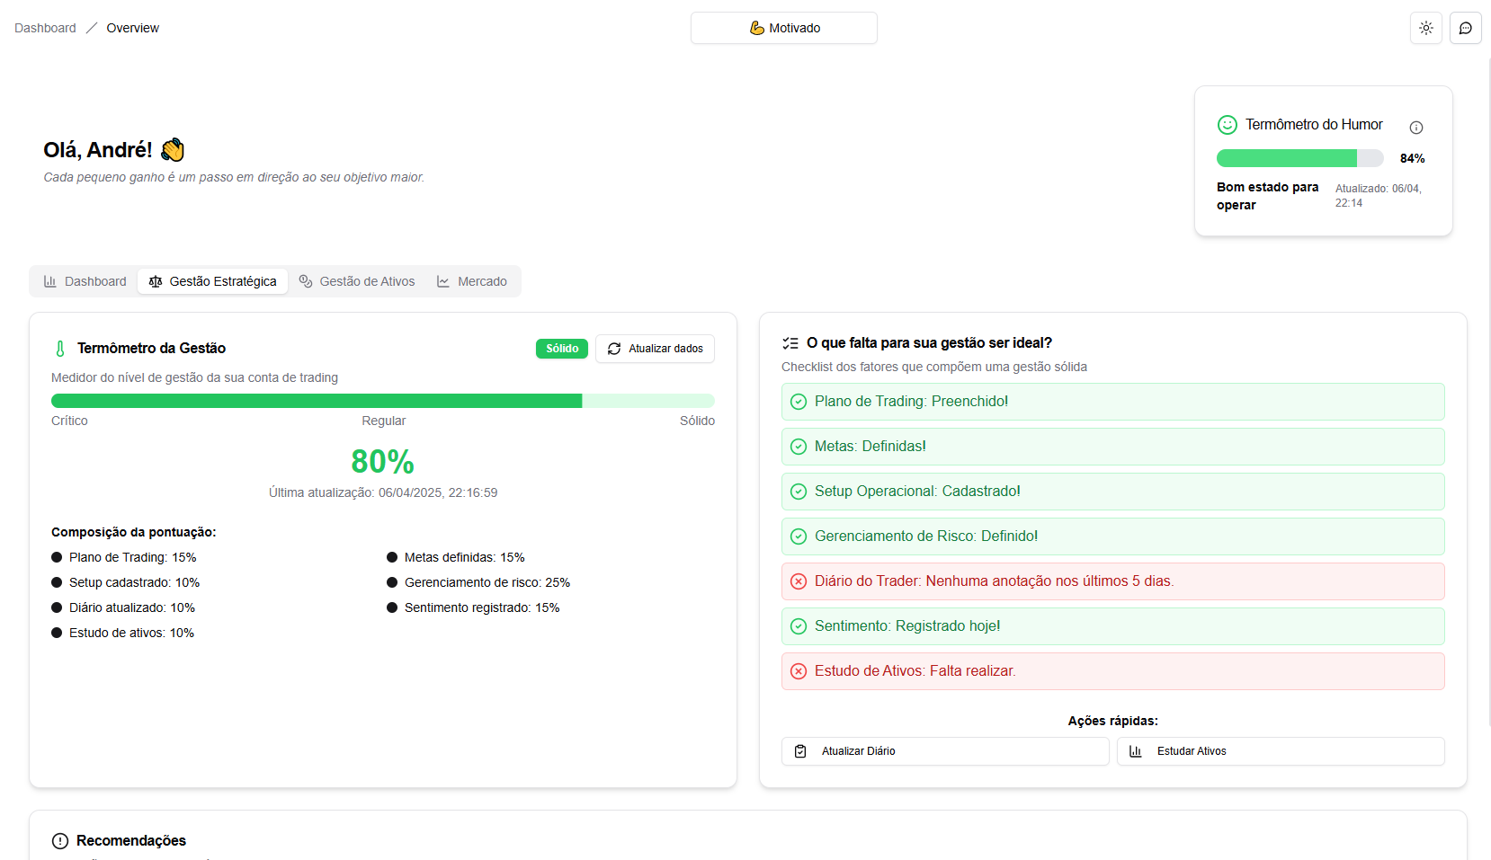
Task: Click the mood thermometer 84% progress bar
Action: (1300, 158)
